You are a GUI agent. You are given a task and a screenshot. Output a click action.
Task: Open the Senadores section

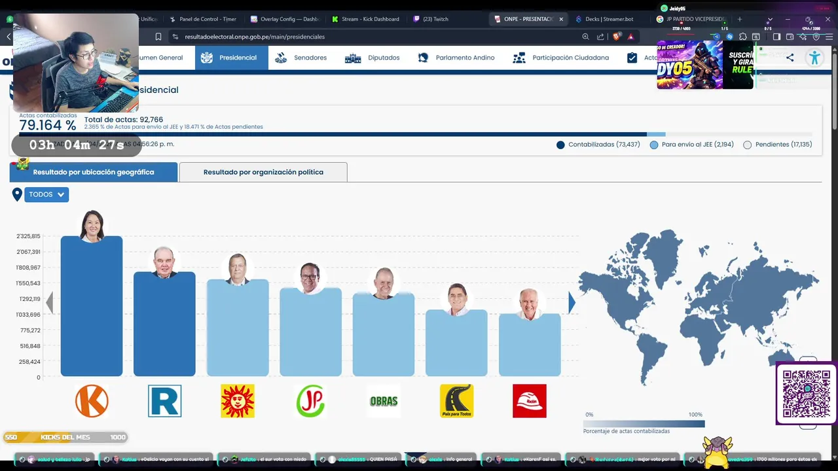[301, 58]
